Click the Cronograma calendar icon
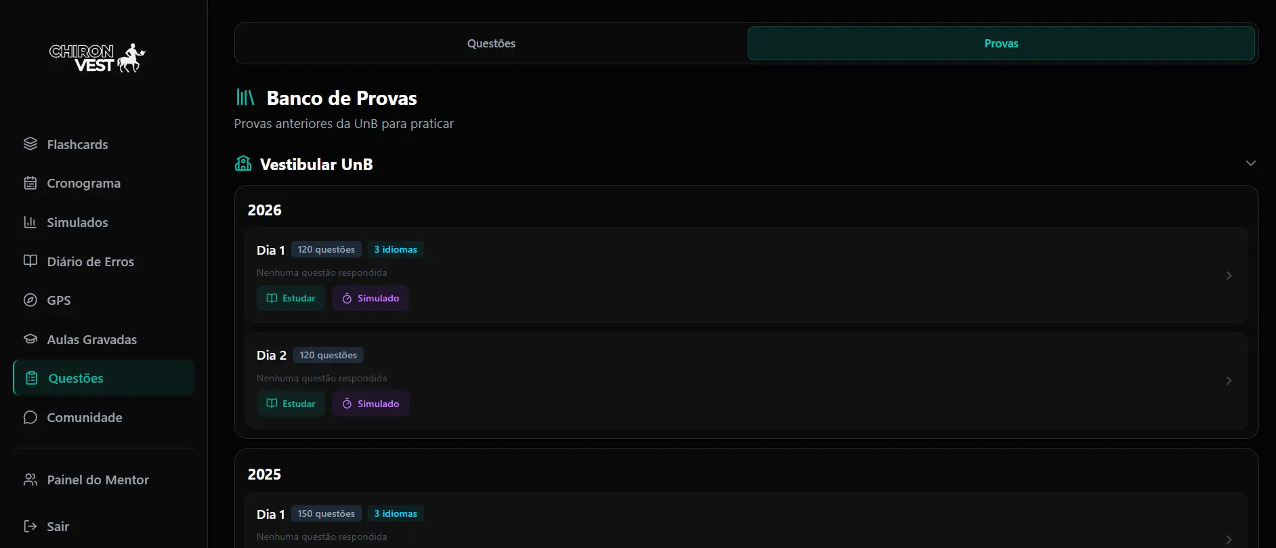1276x548 pixels. tap(30, 183)
